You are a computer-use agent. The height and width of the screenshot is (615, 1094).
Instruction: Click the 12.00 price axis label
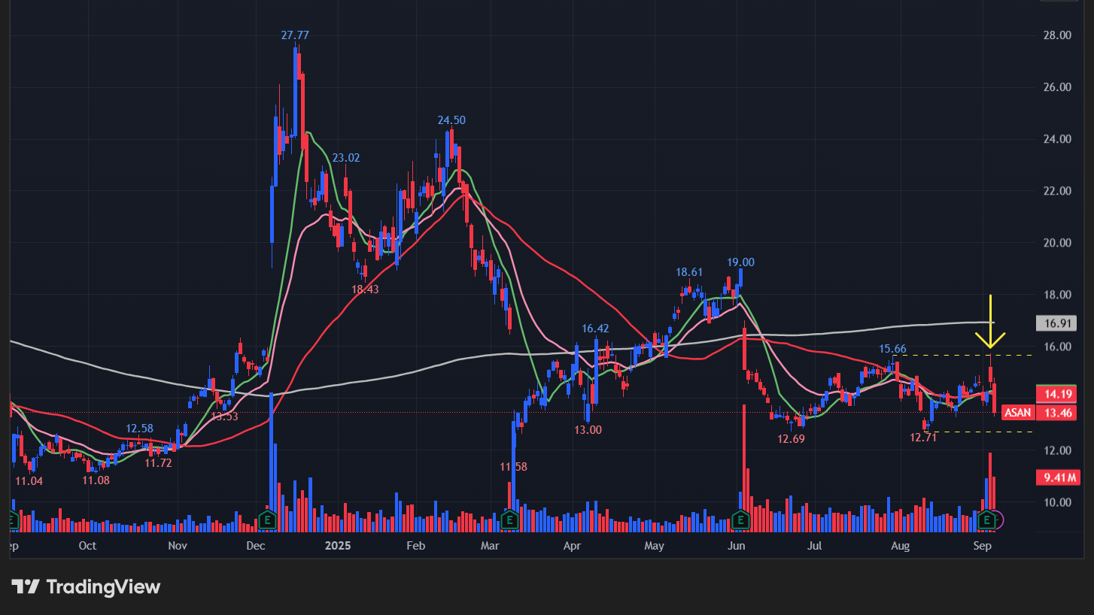click(x=1057, y=450)
